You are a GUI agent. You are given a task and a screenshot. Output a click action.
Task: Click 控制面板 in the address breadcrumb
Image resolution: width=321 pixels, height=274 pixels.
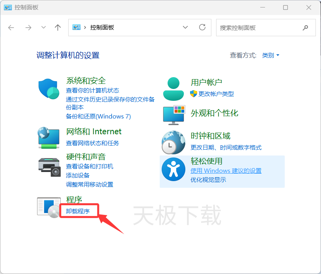(102, 28)
